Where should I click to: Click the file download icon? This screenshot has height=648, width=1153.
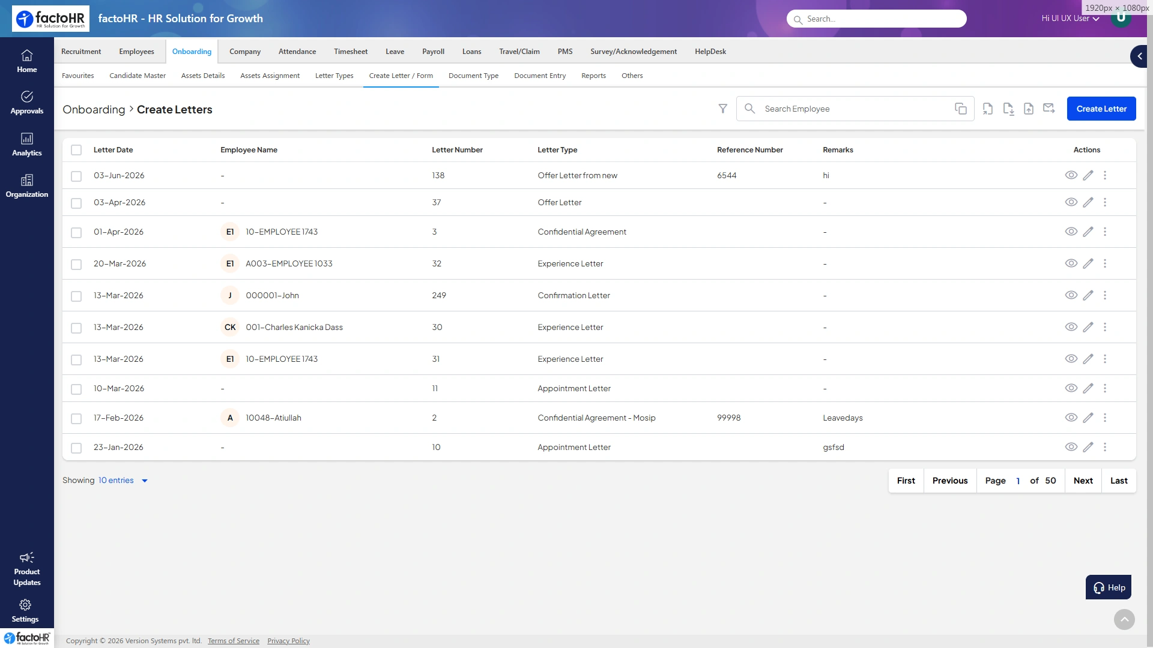click(x=1008, y=109)
